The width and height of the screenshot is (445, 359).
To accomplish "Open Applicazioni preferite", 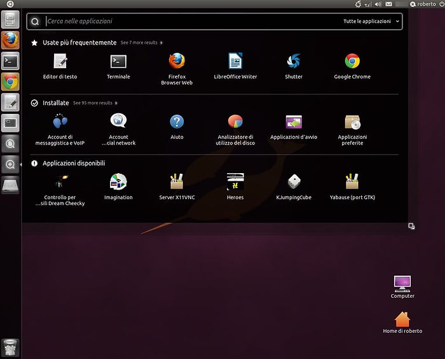I will 352,129.
